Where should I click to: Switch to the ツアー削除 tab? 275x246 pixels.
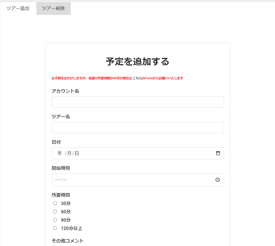point(54,8)
